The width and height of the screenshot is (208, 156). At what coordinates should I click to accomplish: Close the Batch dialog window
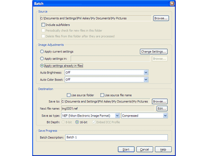[172, 3]
